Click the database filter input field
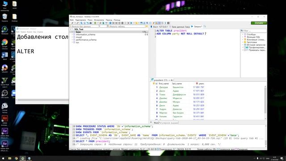The image size is (286, 161). pos(88,26)
